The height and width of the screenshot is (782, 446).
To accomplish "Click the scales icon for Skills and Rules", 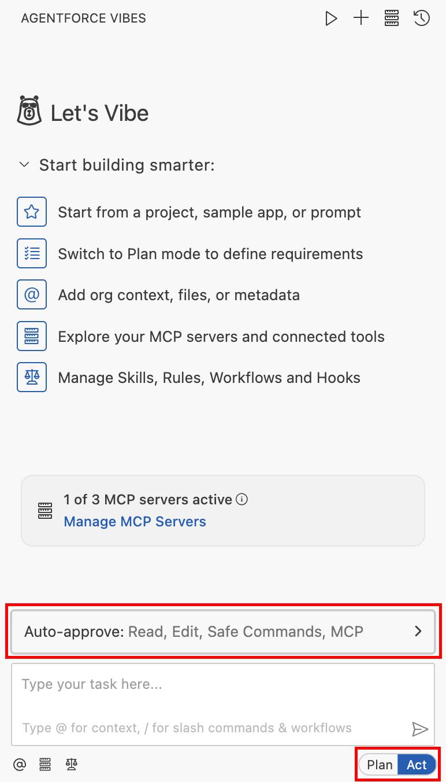I will [32, 378].
